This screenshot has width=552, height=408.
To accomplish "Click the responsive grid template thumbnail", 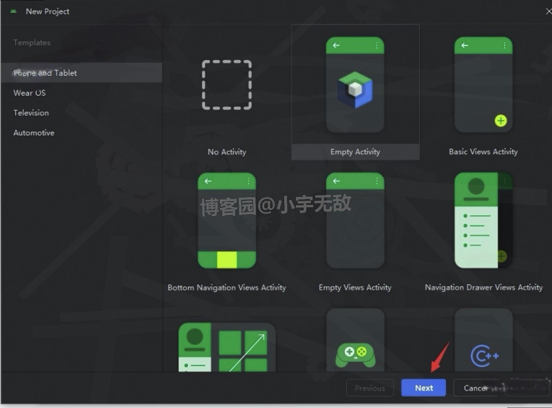I will tap(226, 349).
